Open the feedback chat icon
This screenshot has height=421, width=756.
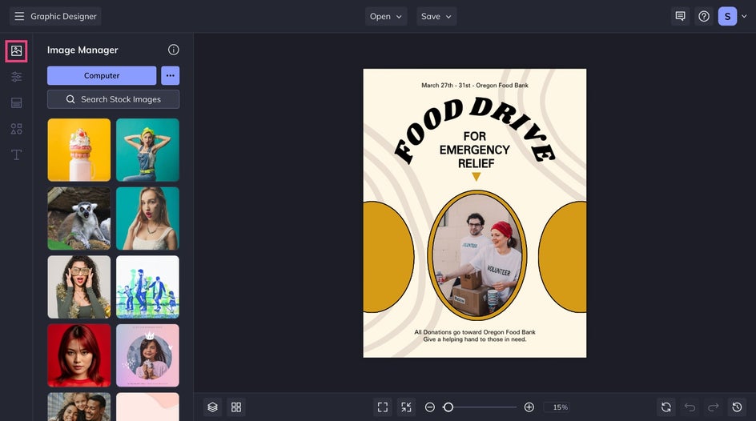(680, 16)
